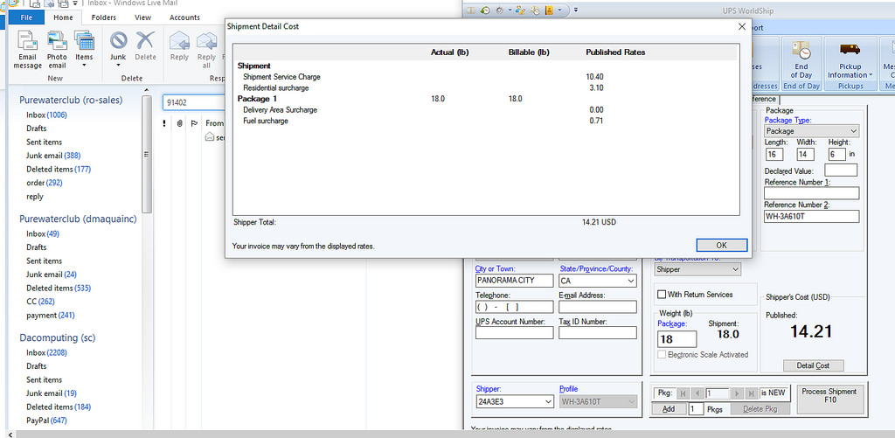Open Deleted items (535) folder
Viewport: 895px width, 438px height.
coord(59,288)
